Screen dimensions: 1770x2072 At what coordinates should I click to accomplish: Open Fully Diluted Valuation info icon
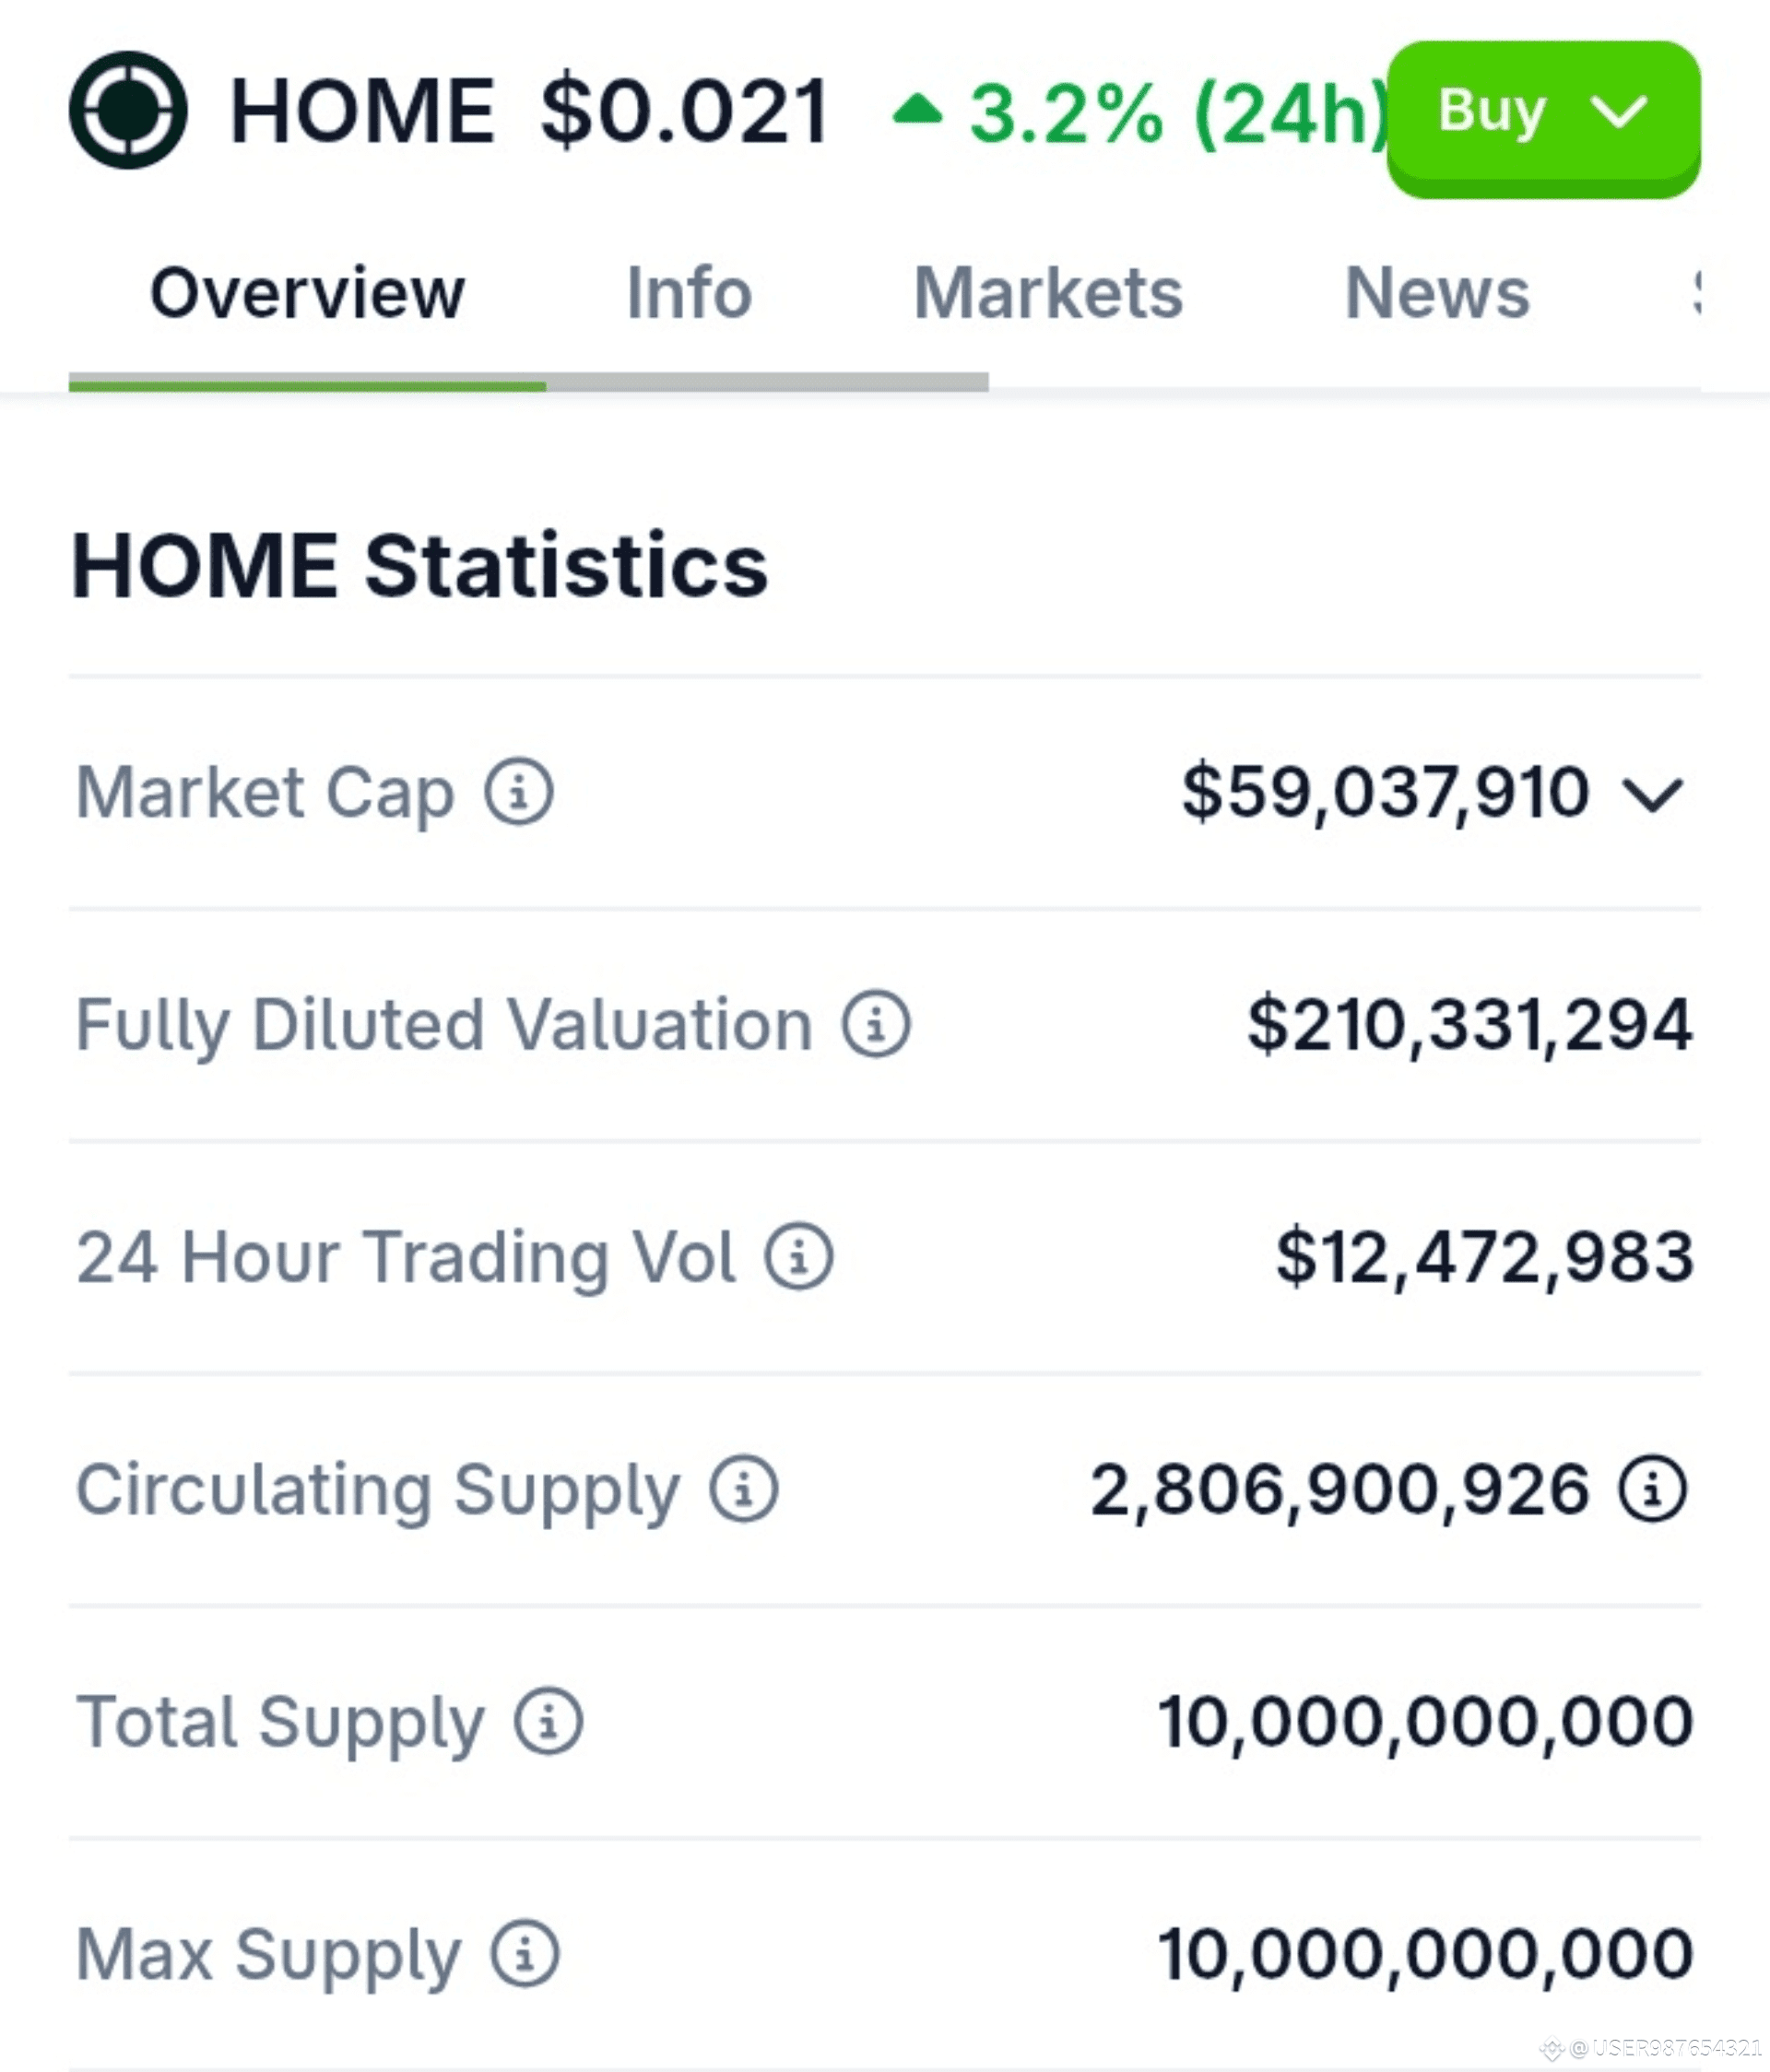[x=876, y=1024]
